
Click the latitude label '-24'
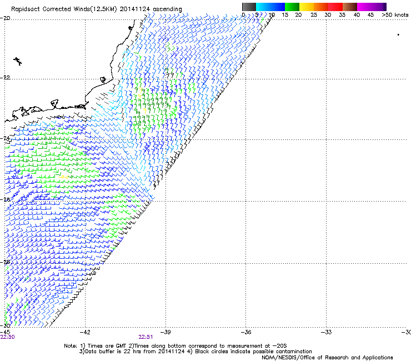(5, 138)
